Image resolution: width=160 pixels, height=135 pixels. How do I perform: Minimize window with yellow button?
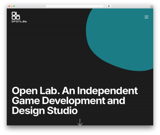[12, 6]
